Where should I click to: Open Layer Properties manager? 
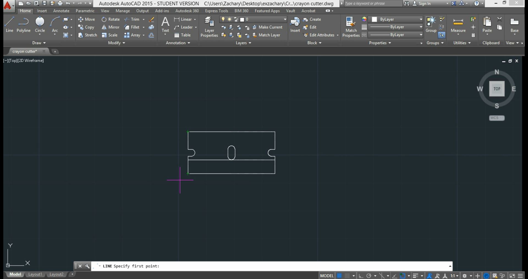(x=209, y=27)
